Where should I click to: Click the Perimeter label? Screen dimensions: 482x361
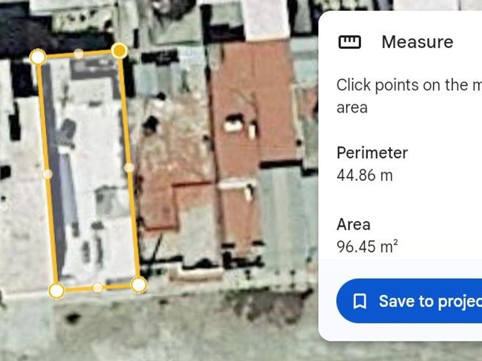pos(372,153)
